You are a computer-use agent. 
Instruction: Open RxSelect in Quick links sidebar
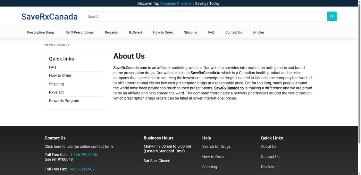tap(56, 92)
